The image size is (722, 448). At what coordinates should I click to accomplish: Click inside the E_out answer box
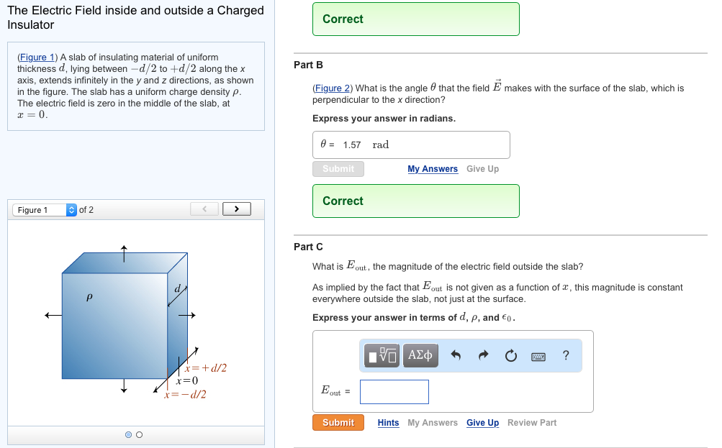[x=394, y=391]
